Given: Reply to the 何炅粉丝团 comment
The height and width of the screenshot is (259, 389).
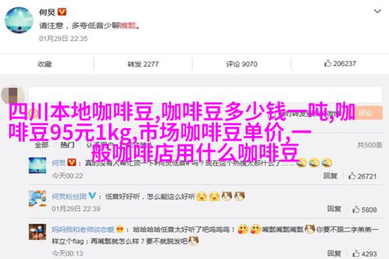Looking at the screenshot, I should 334,209.
